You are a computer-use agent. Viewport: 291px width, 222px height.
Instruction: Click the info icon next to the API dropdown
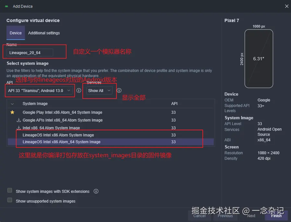tap(79, 90)
